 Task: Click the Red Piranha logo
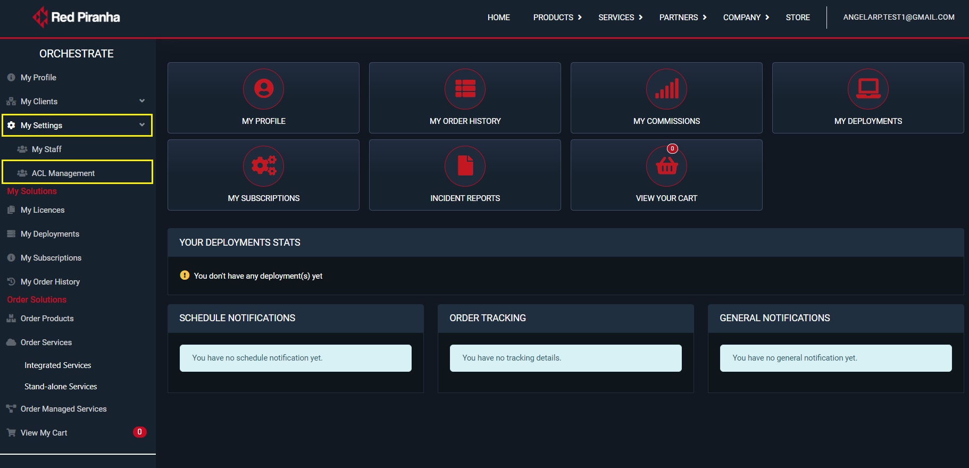point(76,17)
